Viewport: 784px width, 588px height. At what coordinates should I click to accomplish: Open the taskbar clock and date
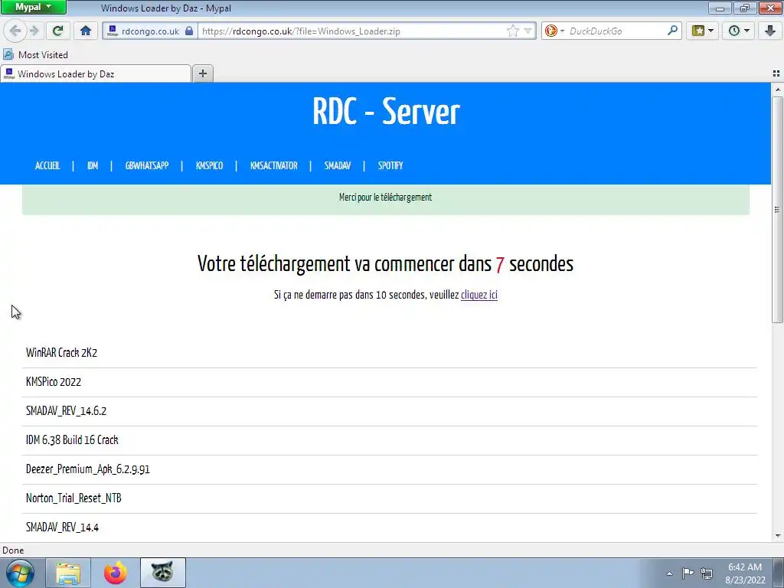click(x=745, y=573)
